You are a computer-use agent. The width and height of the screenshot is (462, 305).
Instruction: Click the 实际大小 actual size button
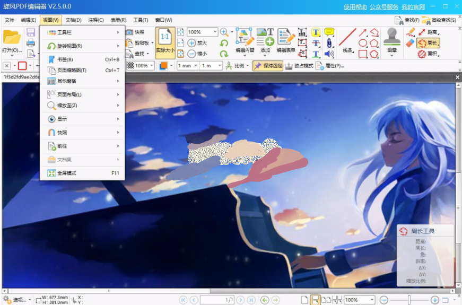pos(165,43)
